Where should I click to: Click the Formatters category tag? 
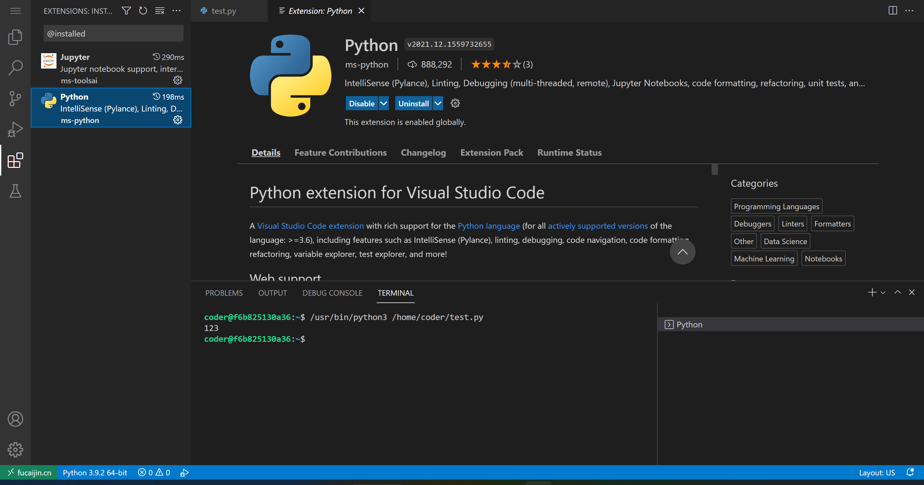click(x=832, y=224)
